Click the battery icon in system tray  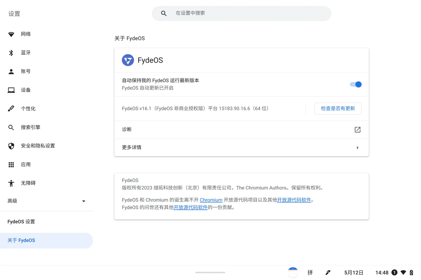[411, 273]
